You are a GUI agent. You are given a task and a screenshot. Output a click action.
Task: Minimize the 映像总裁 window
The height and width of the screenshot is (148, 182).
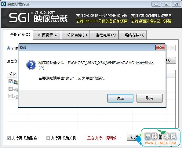click(x=156, y=4)
